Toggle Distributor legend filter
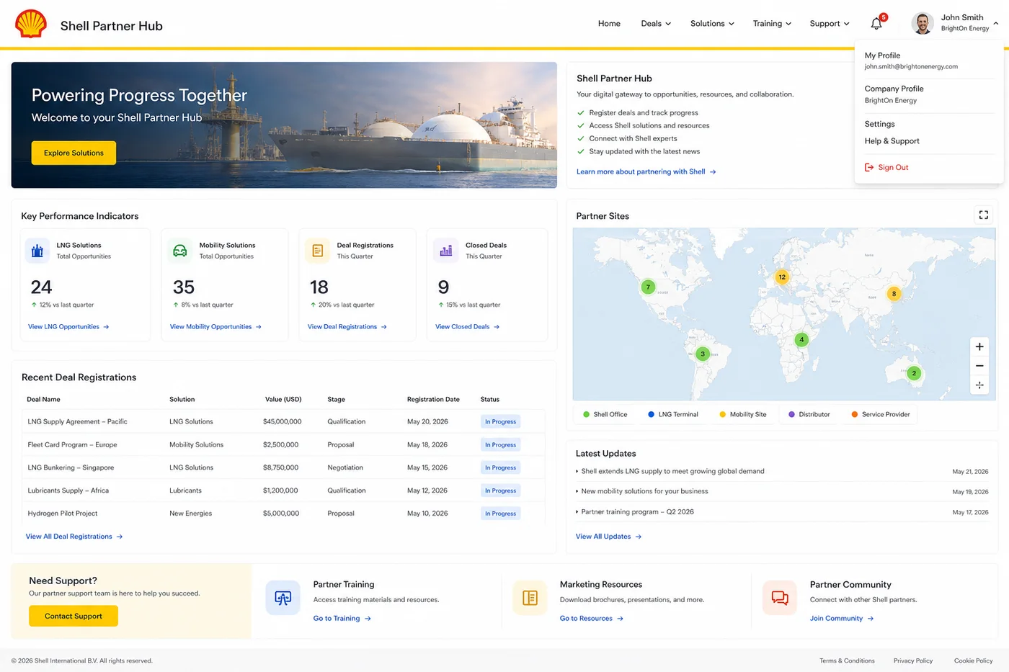 tap(809, 414)
